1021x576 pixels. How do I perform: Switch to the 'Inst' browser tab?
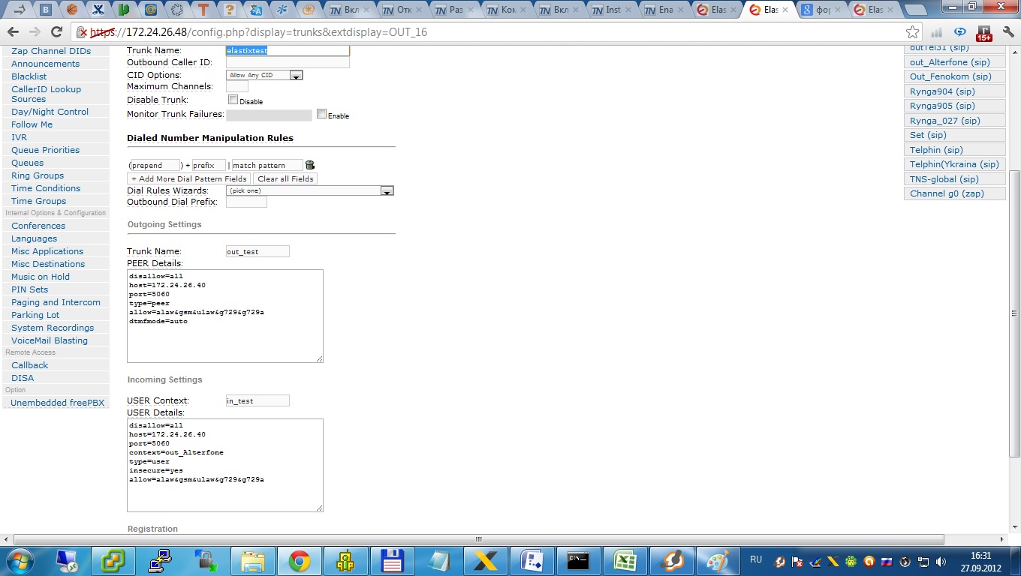(x=611, y=10)
